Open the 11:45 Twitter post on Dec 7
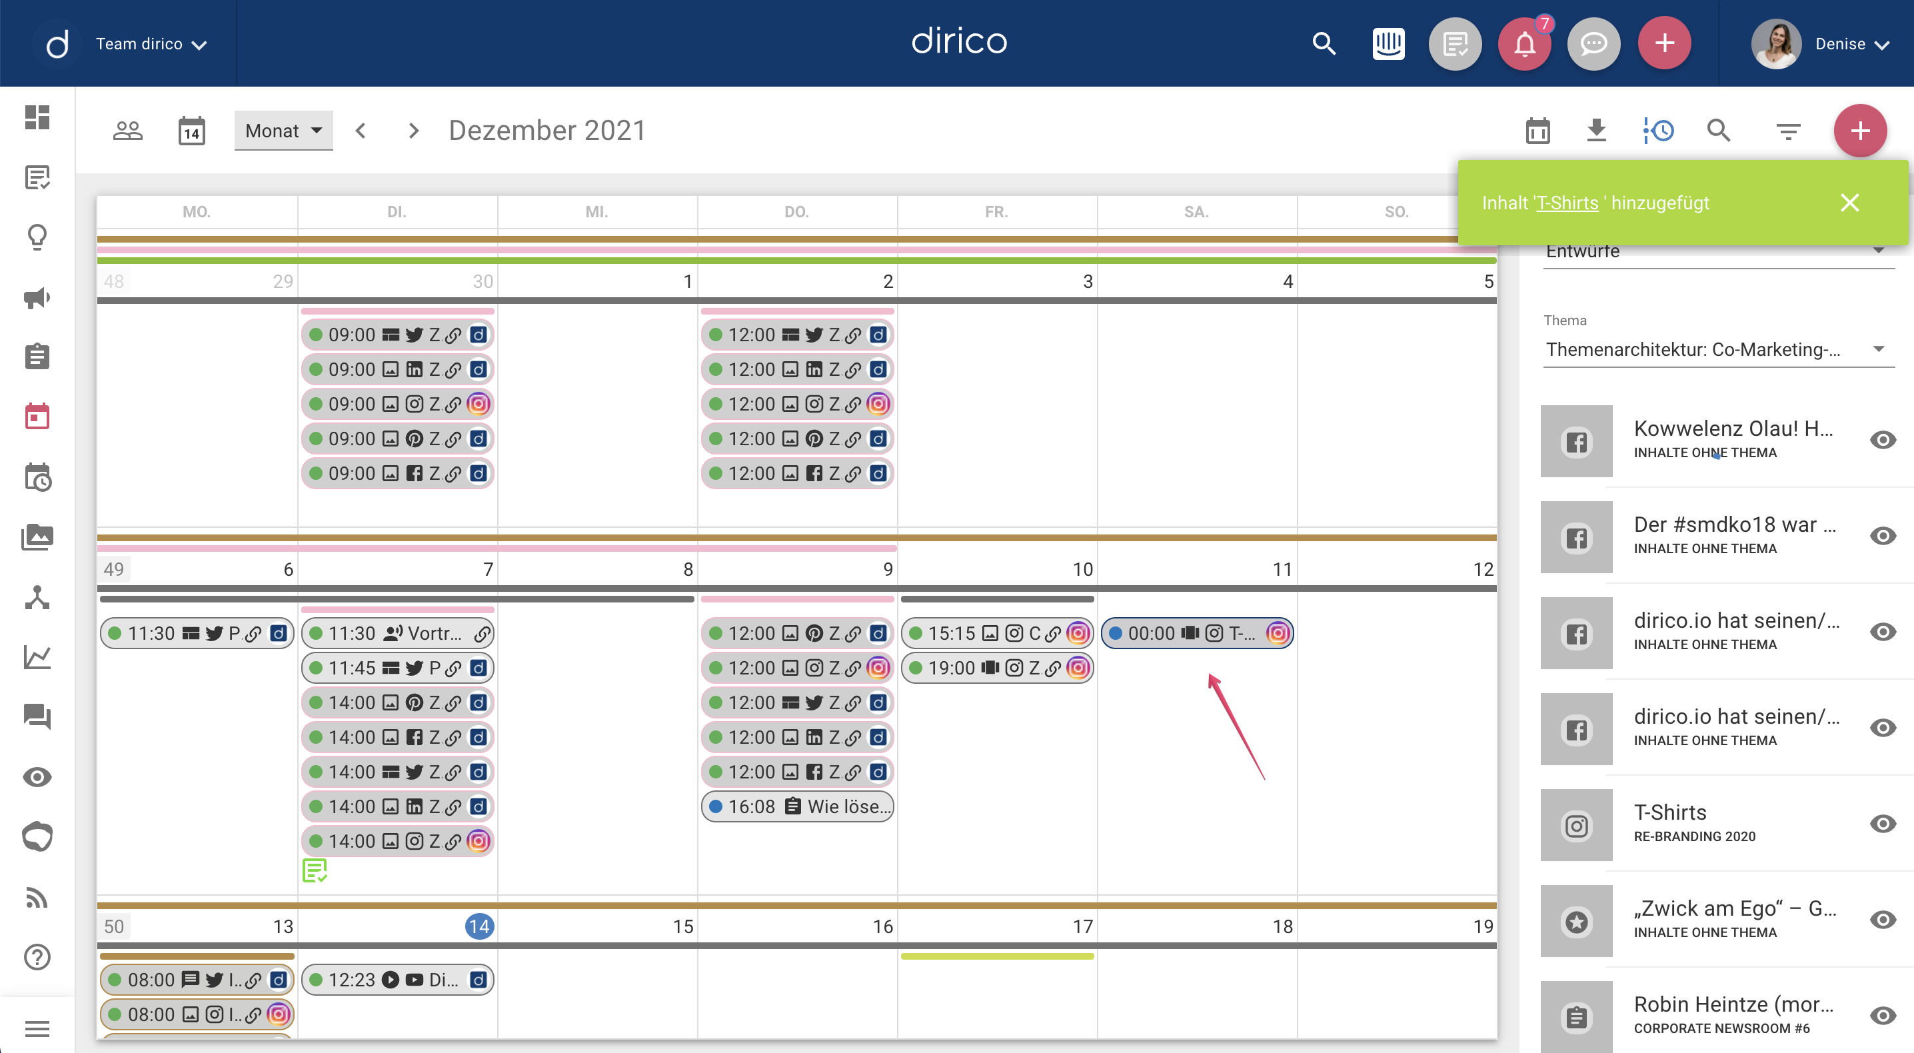Viewport: 1914px width, 1053px height. pyautogui.click(x=397, y=667)
